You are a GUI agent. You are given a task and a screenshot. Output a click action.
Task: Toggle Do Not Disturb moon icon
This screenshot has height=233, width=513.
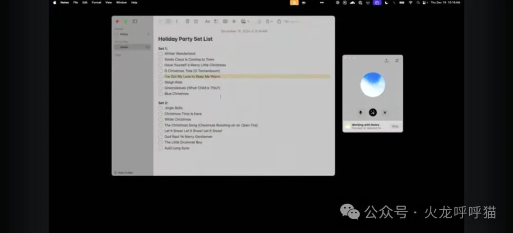386,3
